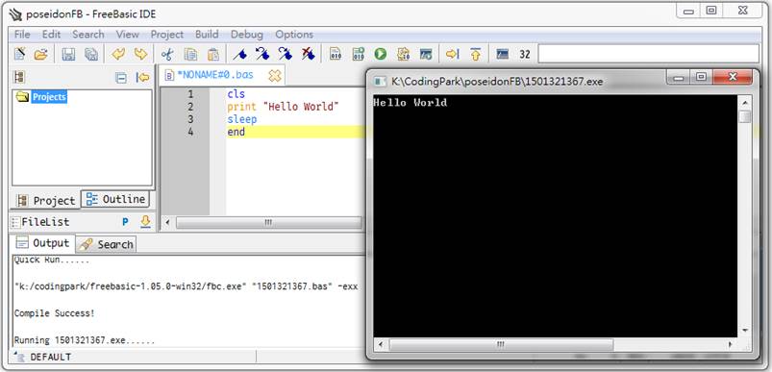Click the 'sleep' code line
The height and width of the screenshot is (372, 772).
click(241, 119)
